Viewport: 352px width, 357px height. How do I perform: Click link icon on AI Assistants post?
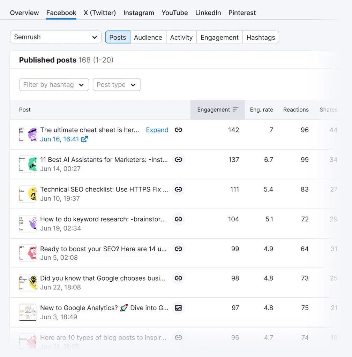[x=178, y=160]
